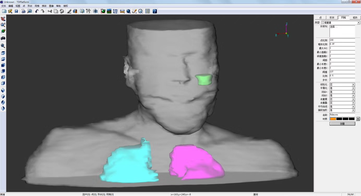Screen dimensions: 361x196
Task: Click the 阈值 input field showing 127
Action: (342, 72)
